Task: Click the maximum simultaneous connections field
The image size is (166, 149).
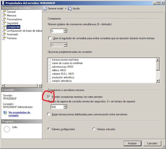Action: click(57, 31)
